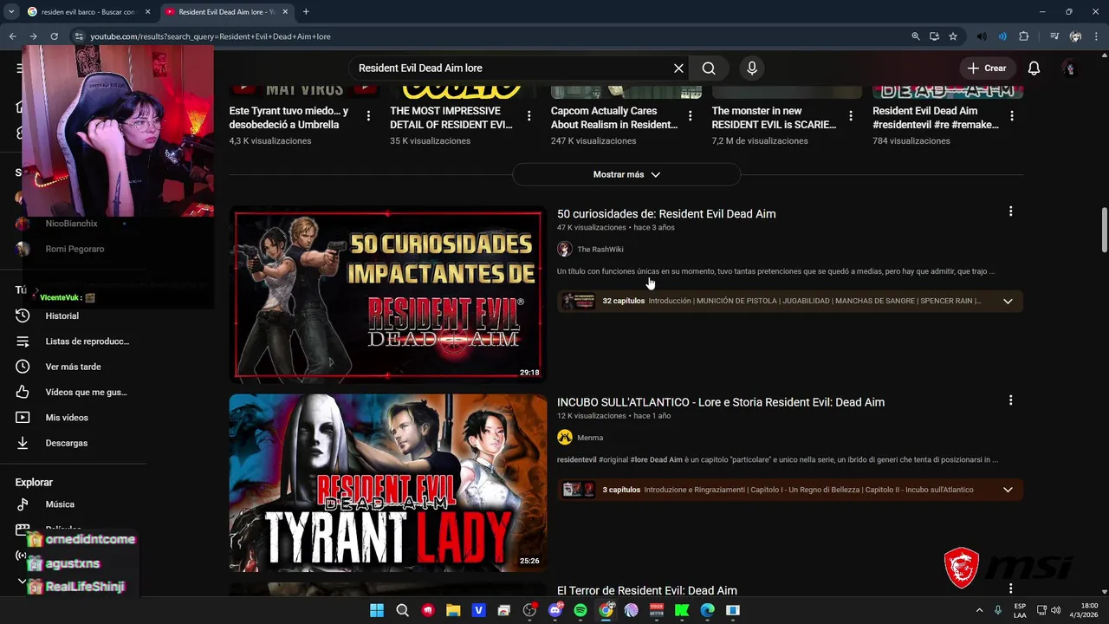Image resolution: width=1109 pixels, height=624 pixels.
Task: Expand the 32 capítulos chapter list
Action: point(1008,301)
